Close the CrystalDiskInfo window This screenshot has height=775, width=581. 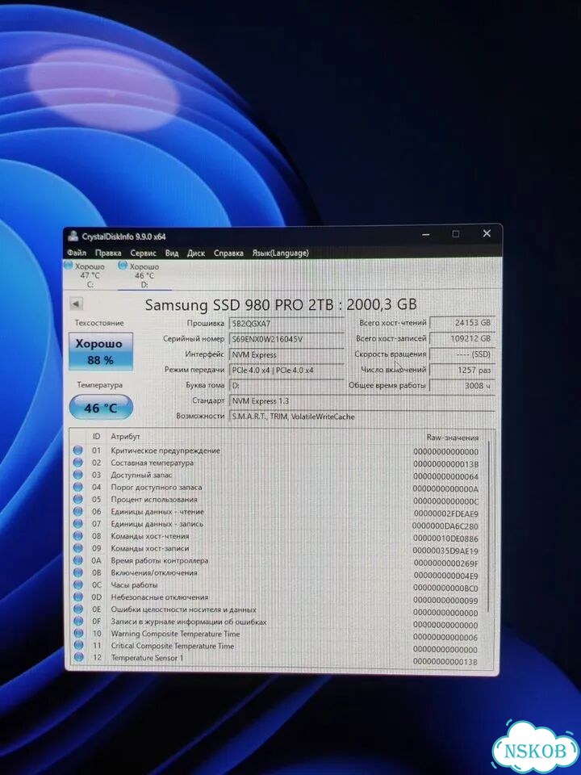(487, 233)
